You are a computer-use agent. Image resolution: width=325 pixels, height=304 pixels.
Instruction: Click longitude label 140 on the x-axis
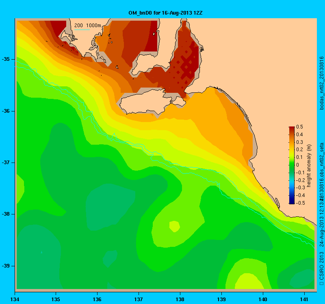pyautogui.click(x=263, y=300)
